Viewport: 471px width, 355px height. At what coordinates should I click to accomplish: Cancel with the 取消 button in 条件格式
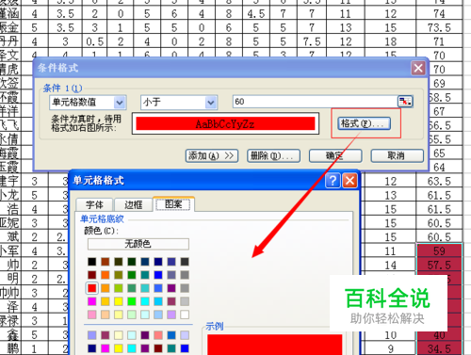[397, 155]
